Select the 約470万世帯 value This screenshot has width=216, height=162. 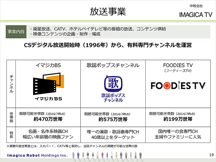(x=48, y=119)
